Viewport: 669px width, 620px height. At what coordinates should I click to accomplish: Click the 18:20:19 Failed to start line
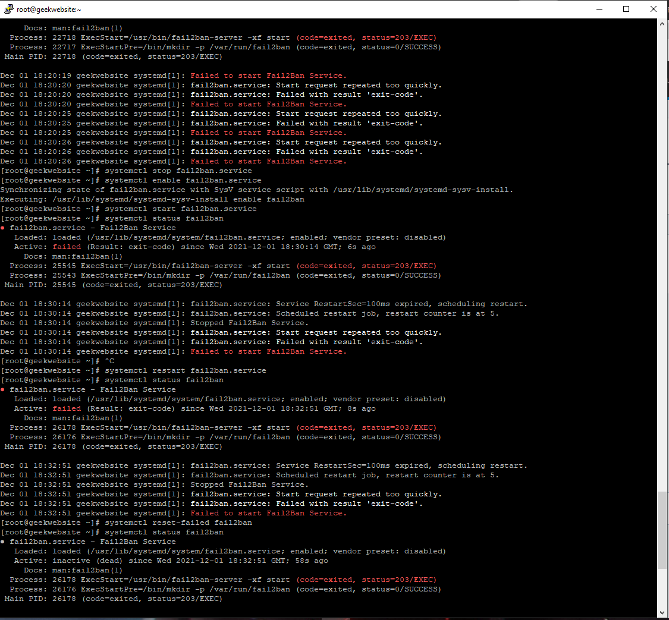[x=174, y=75]
